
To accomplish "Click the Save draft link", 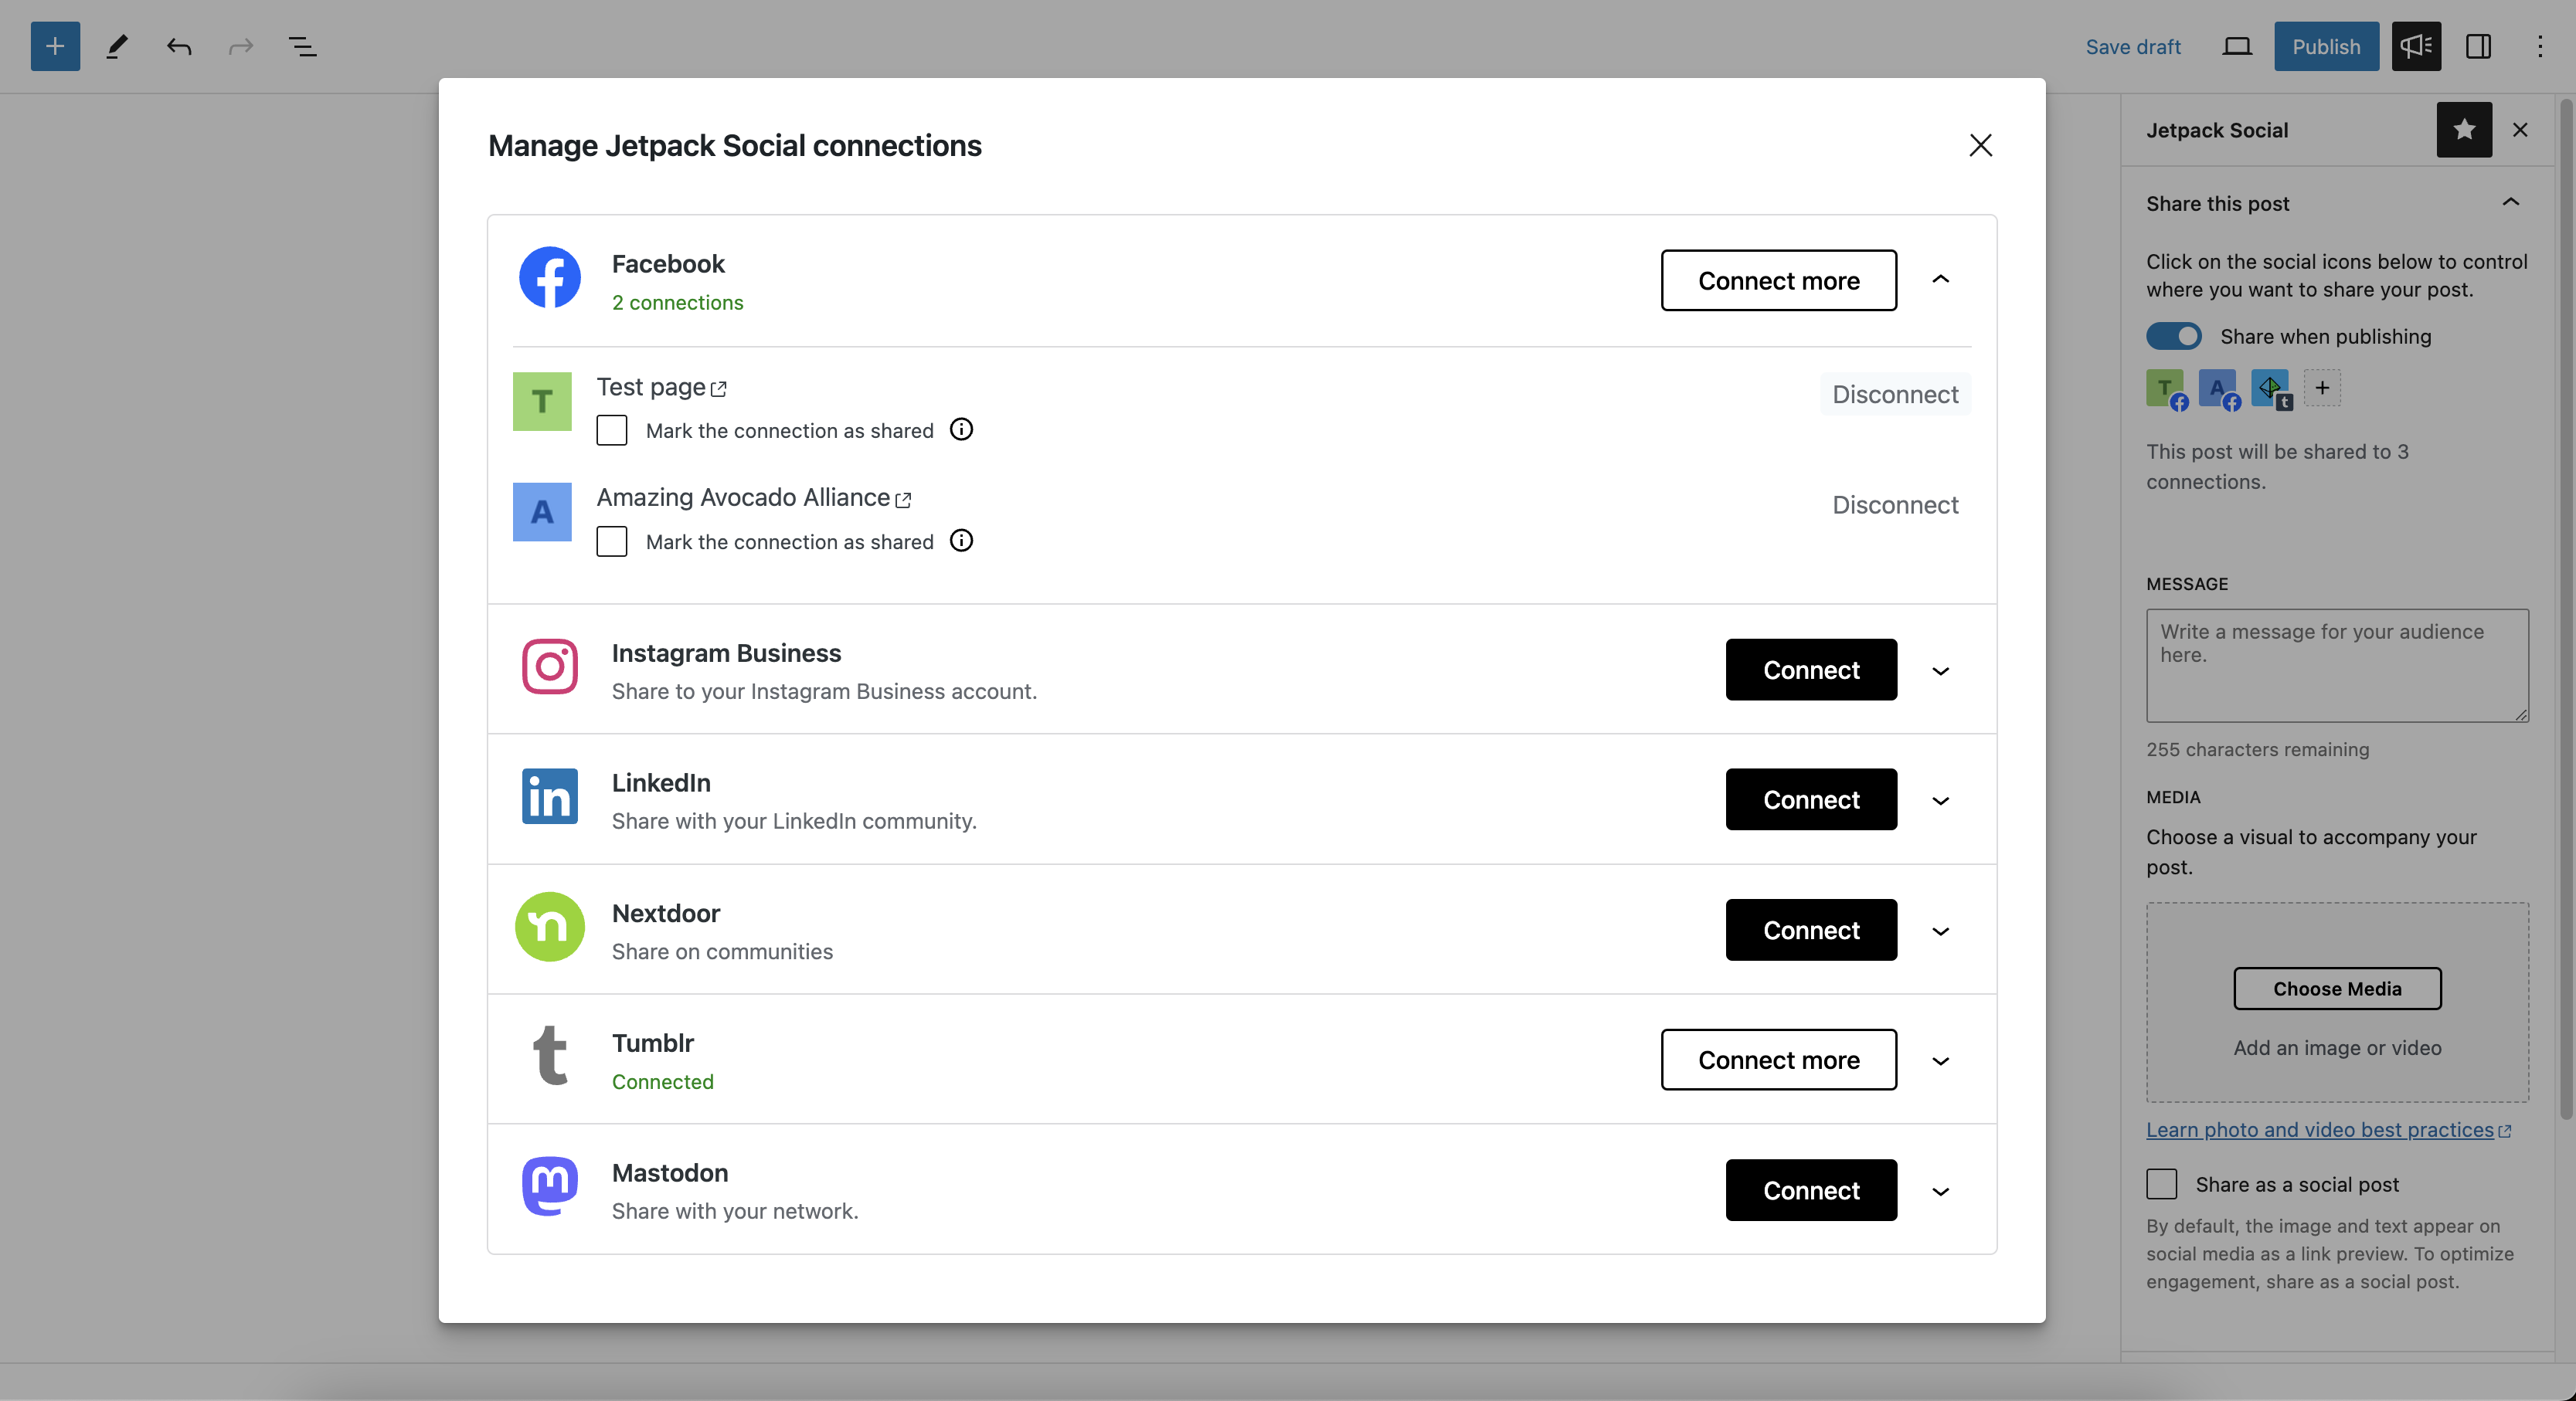I will (2132, 46).
